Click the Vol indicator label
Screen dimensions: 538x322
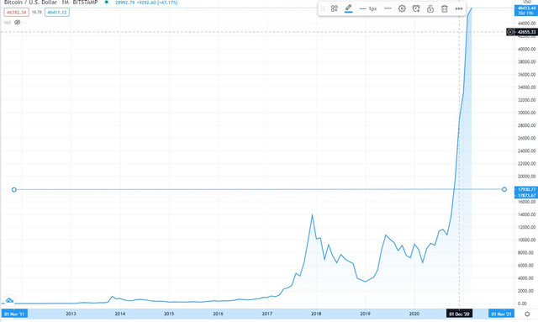click(x=8, y=23)
